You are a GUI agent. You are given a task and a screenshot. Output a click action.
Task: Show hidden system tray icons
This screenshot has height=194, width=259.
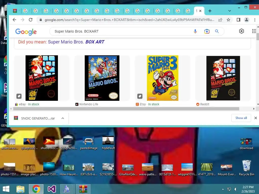coord(223,189)
